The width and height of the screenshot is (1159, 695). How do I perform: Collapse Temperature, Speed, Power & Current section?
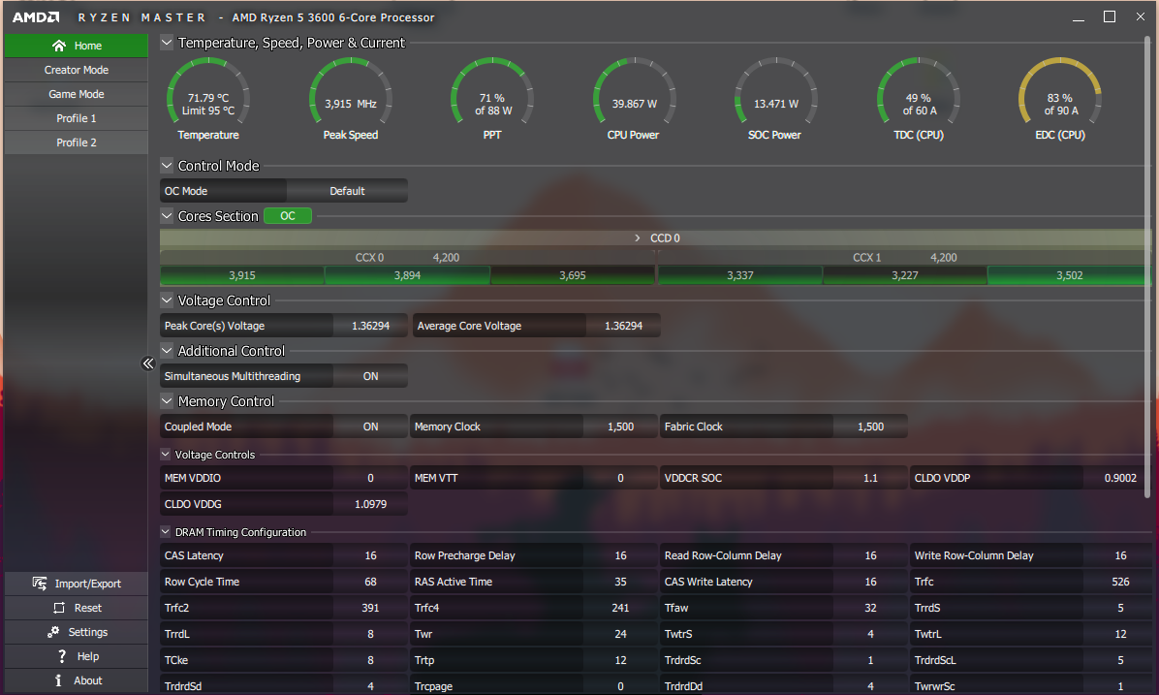[167, 42]
